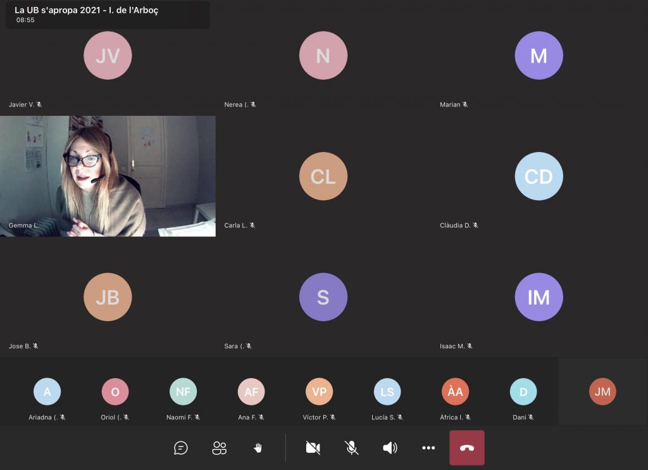Click the IM avatar for Isaac M.
The width and height of the screenshot is (648, 470).
(539, 297)
